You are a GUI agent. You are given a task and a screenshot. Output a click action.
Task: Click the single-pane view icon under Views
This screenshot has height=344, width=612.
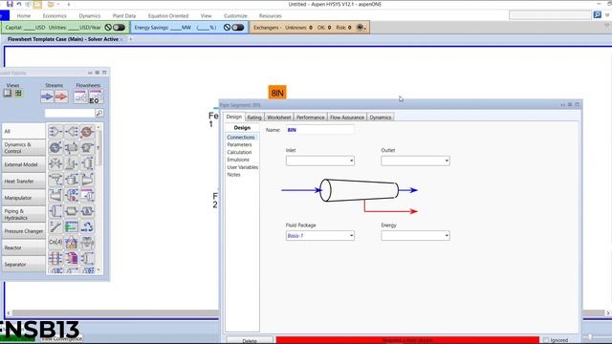click(8, 93)
